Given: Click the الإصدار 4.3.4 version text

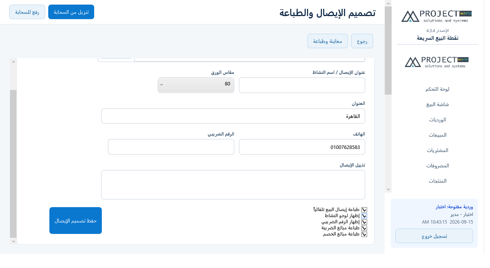Looking at the screenshot, I should [438, 30].
